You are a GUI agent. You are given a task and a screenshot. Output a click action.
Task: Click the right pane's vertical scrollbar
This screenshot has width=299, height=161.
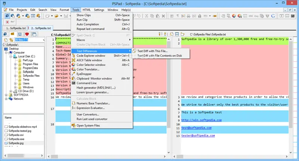290,95
